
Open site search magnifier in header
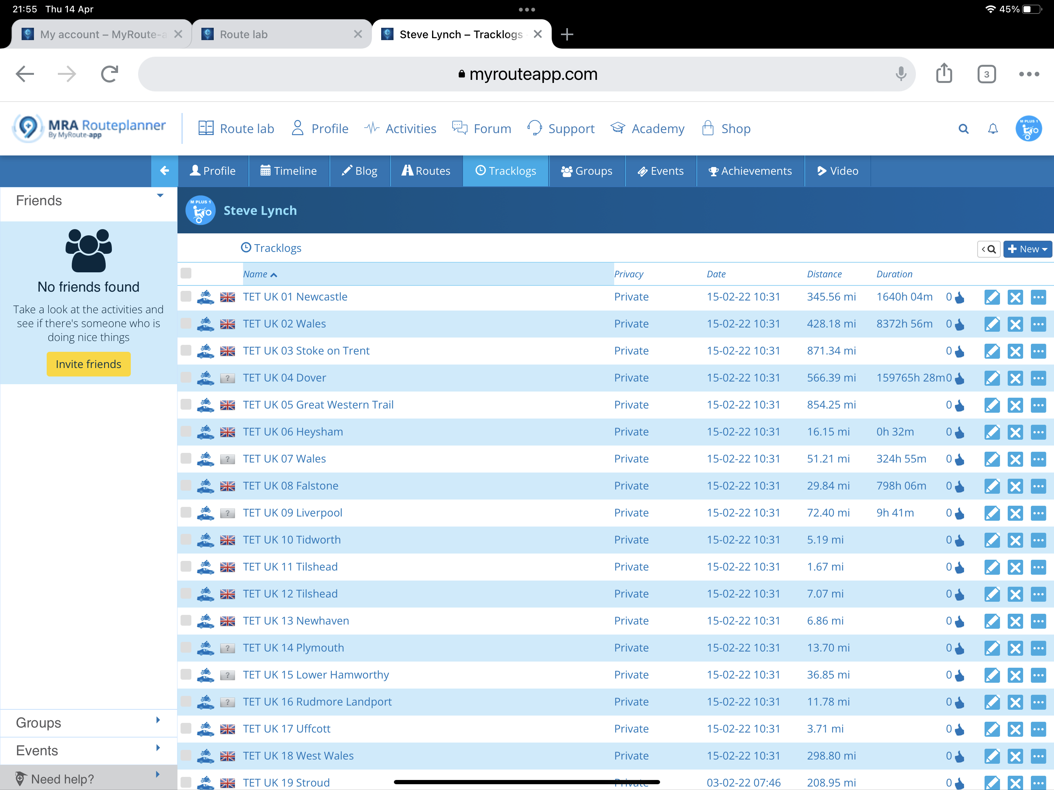[963, 129]
